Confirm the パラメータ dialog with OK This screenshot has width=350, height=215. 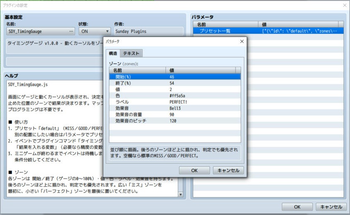[x=194, y=170]
